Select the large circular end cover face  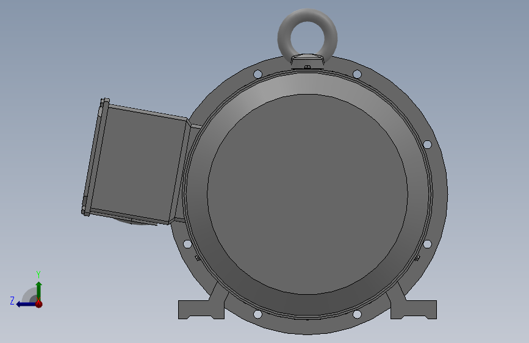click(308, 194)
